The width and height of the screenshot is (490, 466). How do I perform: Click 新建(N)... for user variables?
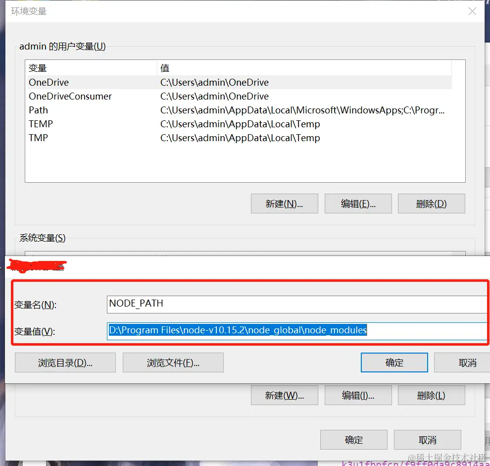click(x=285, y=204)
